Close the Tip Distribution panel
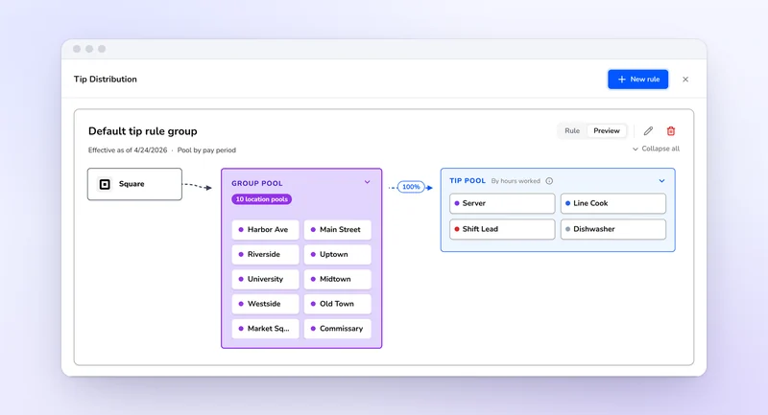Screen dimensions: 768x415 coord(685,80)
